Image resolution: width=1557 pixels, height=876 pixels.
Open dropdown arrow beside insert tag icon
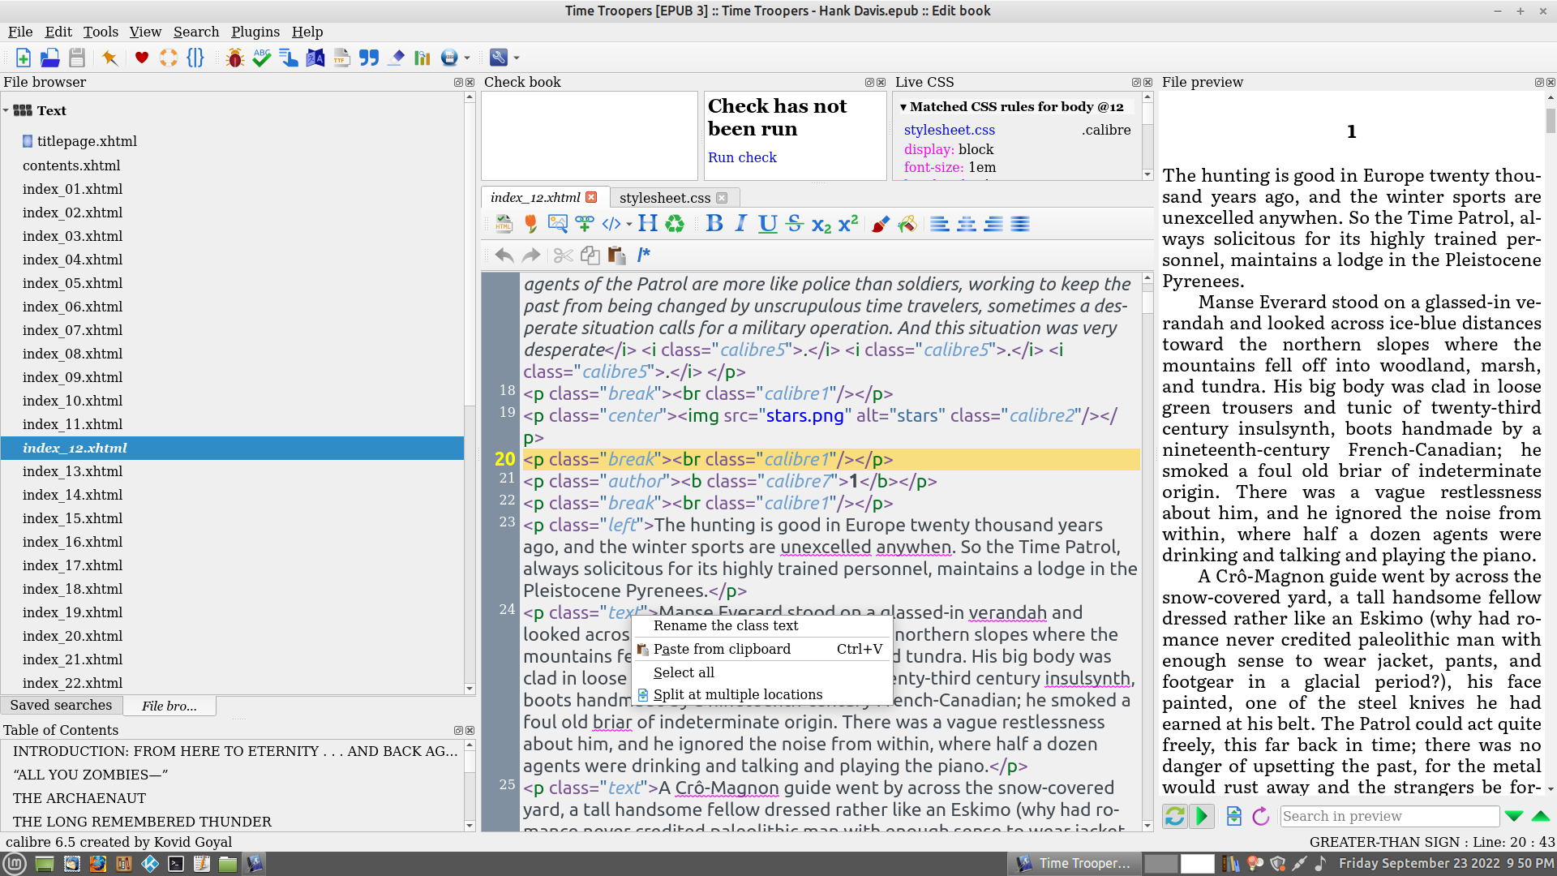click(629, 225)
